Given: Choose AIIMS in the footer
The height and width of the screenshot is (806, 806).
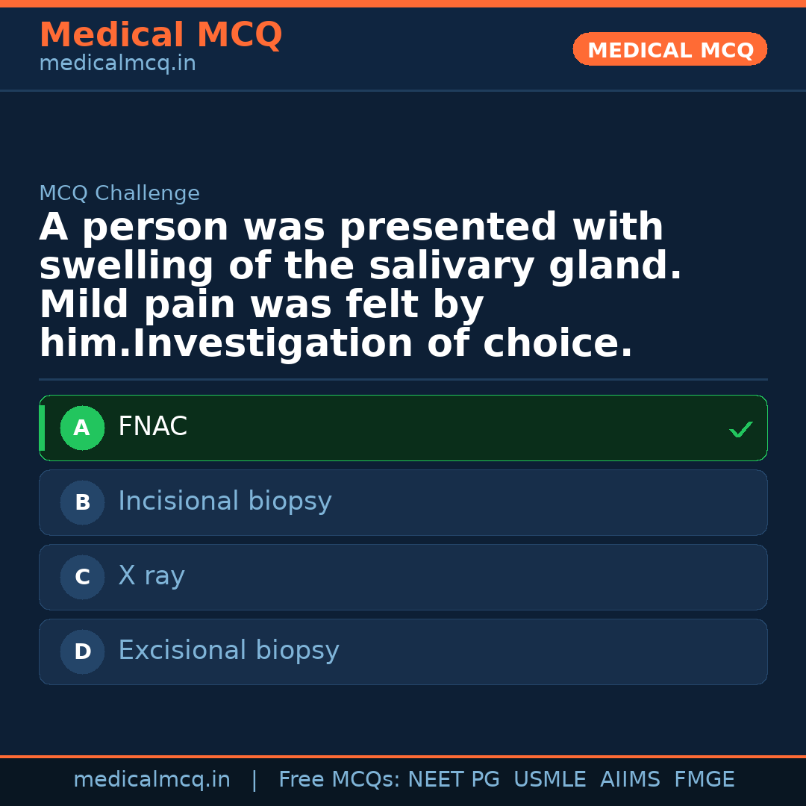Looking at the screenshot, I should 630,780.
